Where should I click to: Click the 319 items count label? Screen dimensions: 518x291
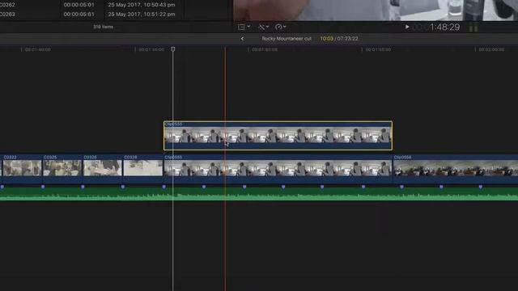(x=103, y=27)
